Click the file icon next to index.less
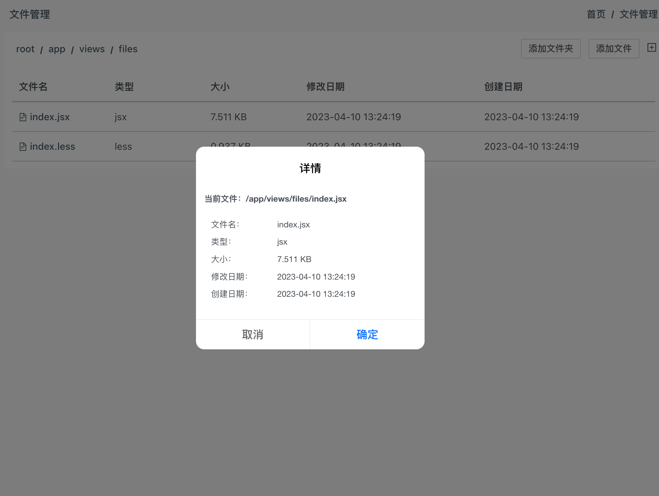The image size is (659, 496). click(x=23, y=147)
